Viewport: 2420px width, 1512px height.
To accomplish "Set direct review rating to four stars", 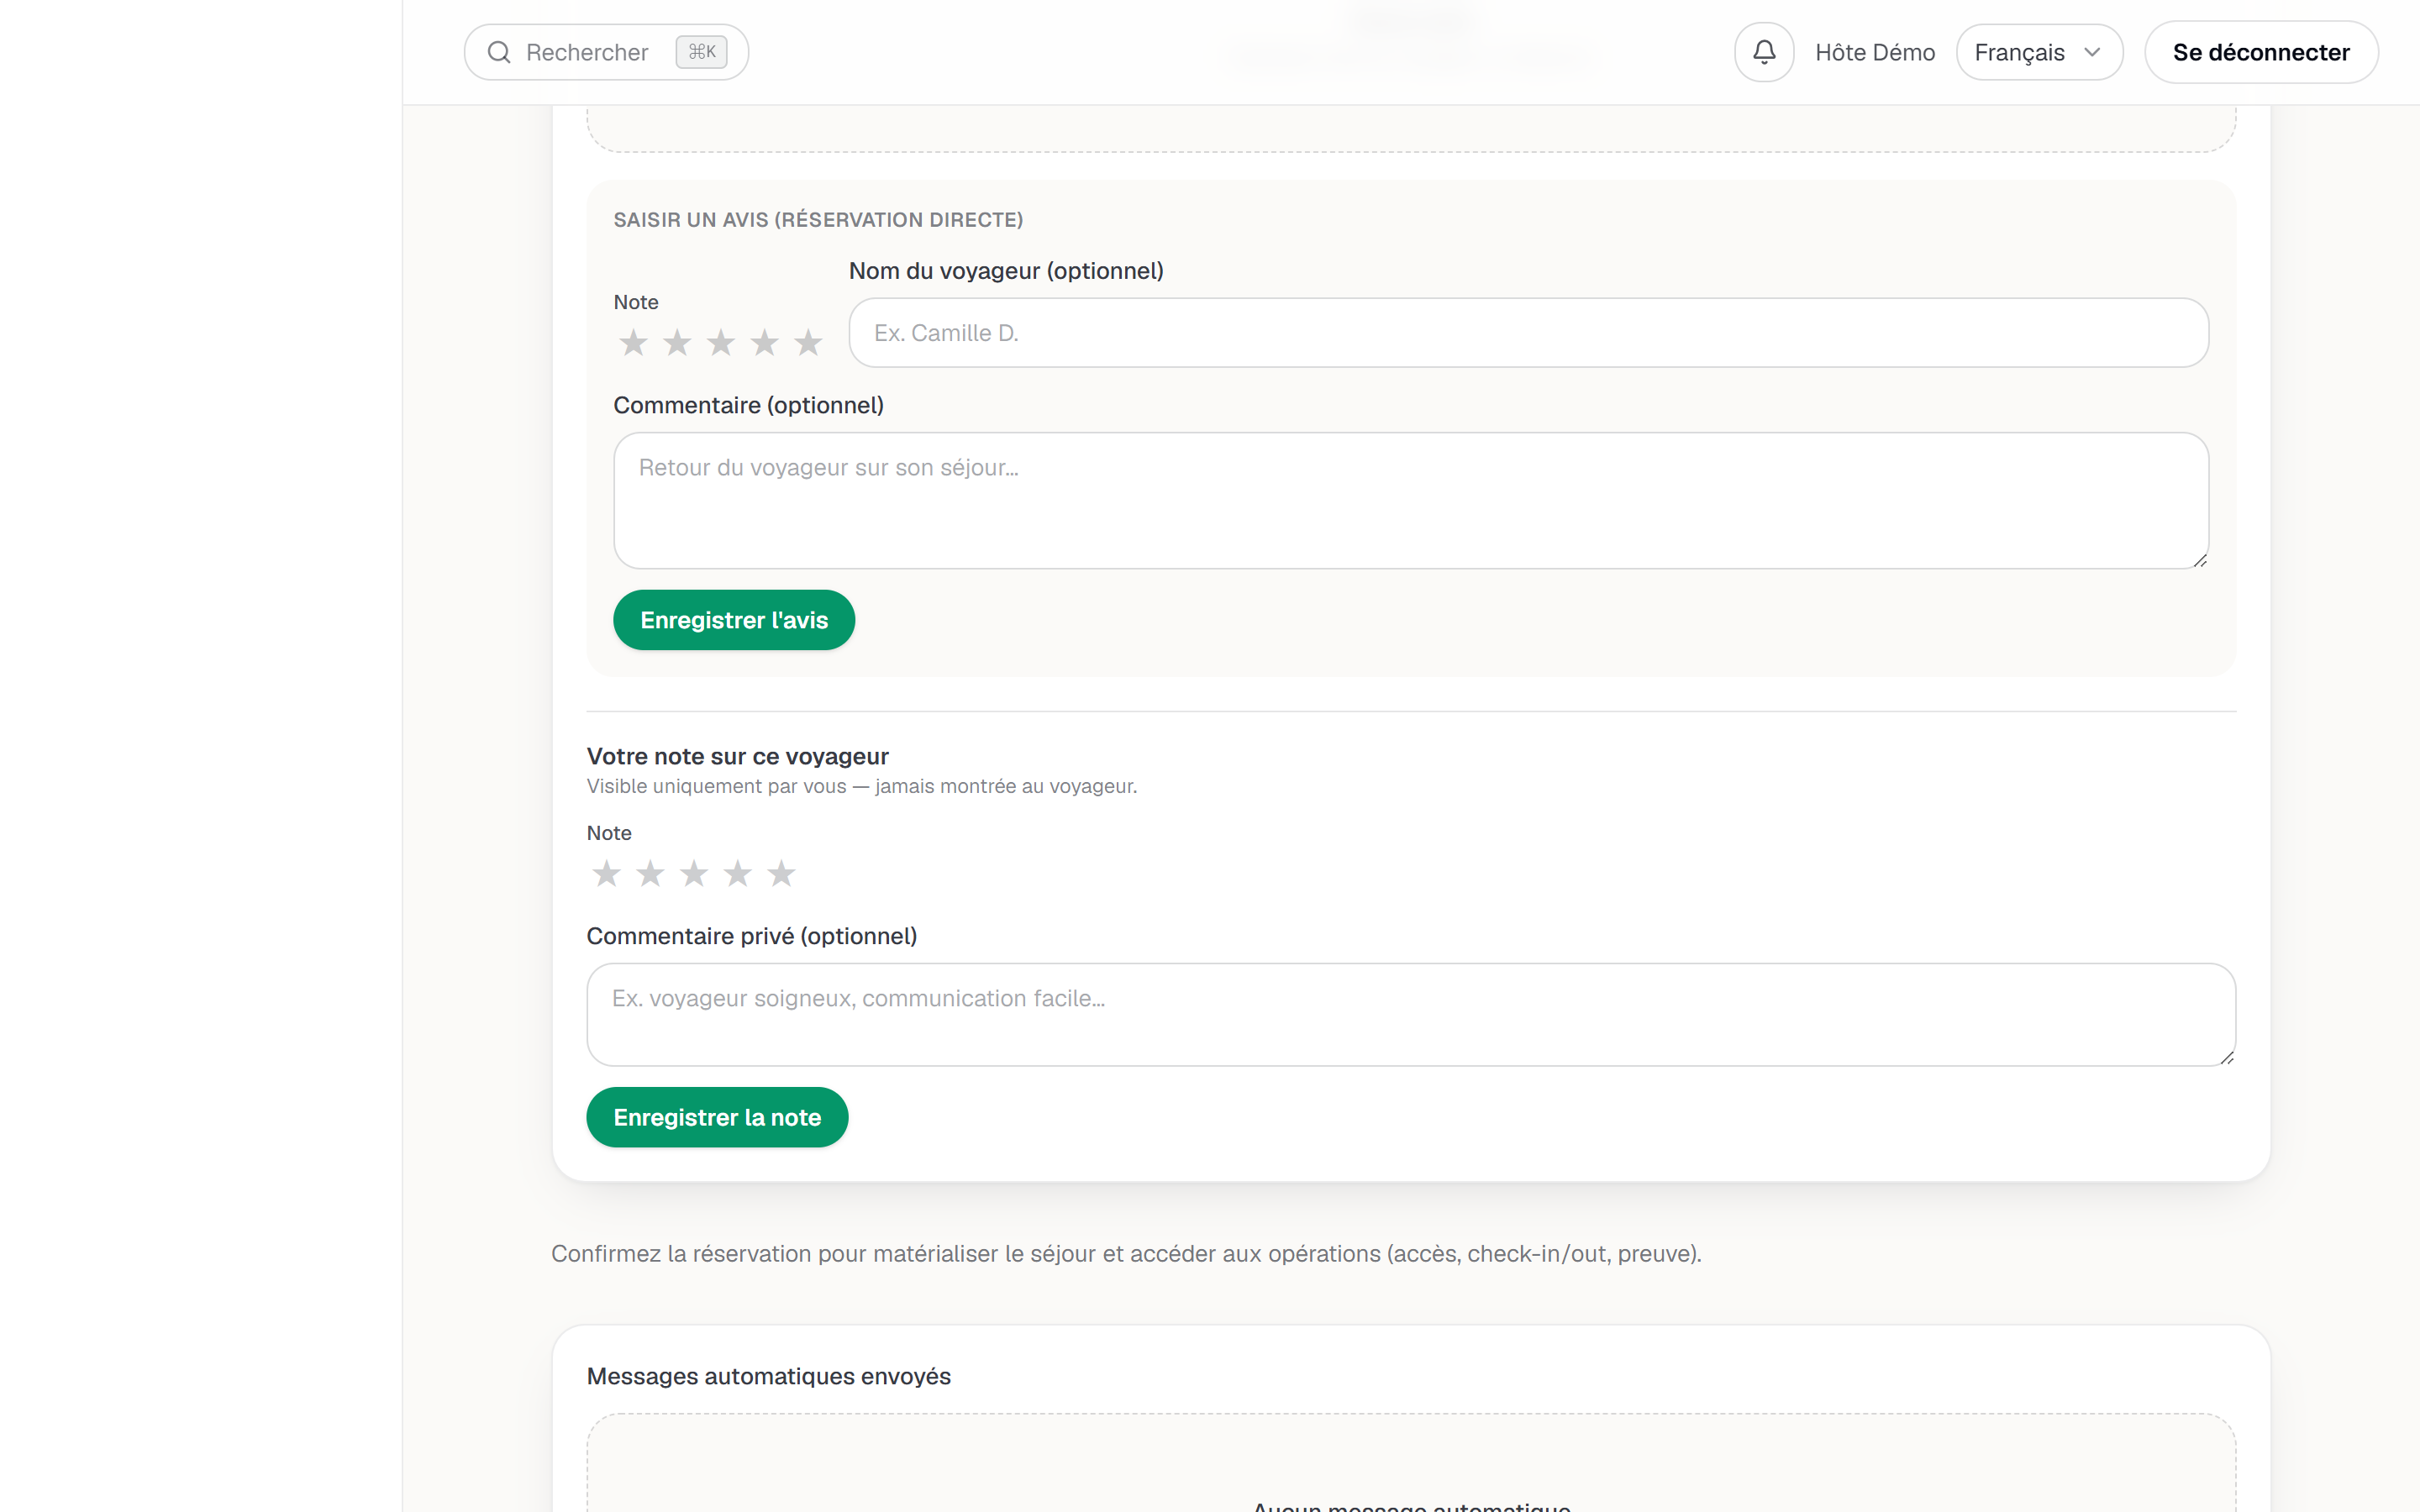I will (765, 343).
